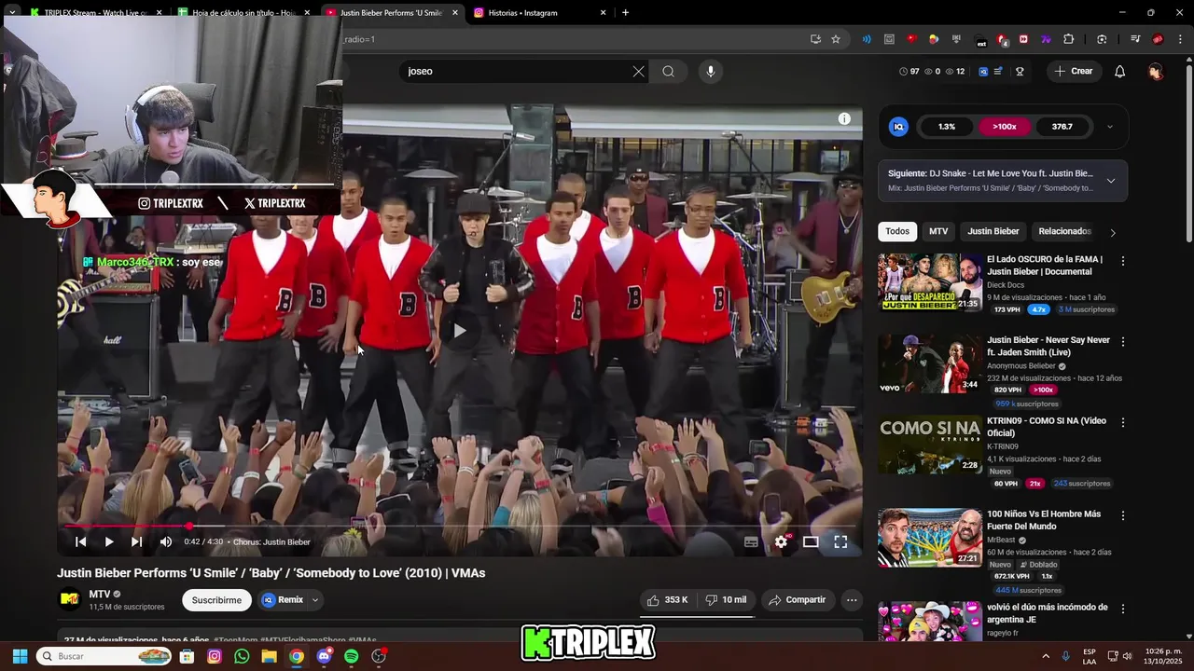
Task: Select the Relacionados filter chip
Action: coord(1064,231)
